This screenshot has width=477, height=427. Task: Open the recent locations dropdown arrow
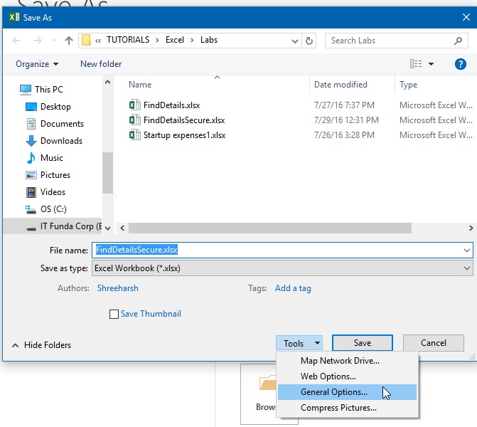point(54,40)
